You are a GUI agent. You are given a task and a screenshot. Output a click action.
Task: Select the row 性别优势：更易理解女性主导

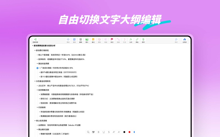pos(59,103)
